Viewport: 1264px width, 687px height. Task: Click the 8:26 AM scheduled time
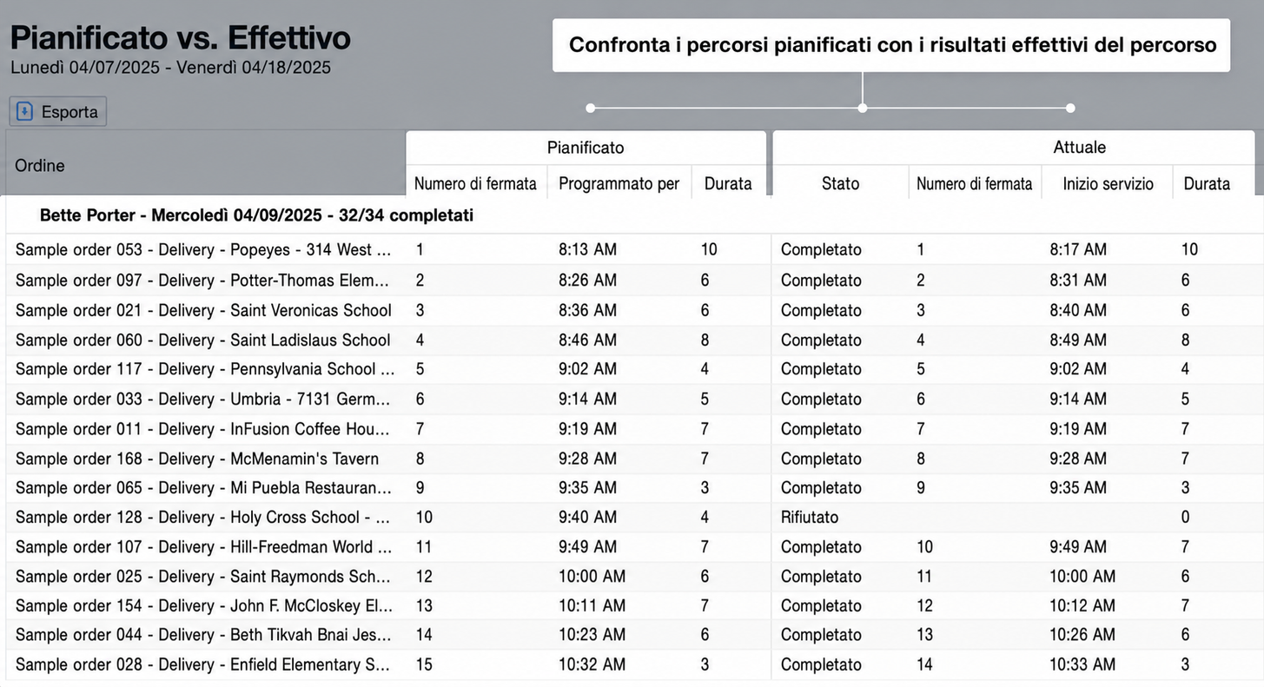pos(587,281)
